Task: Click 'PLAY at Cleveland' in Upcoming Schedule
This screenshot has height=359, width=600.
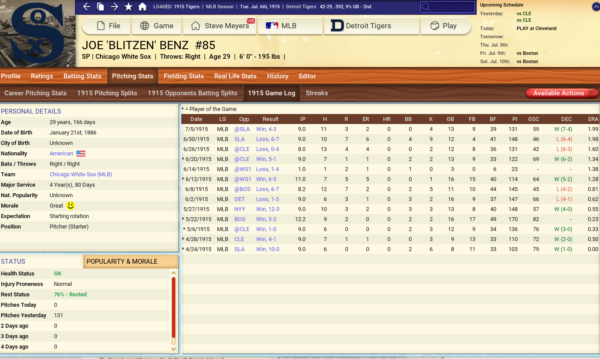Action: 536,28
